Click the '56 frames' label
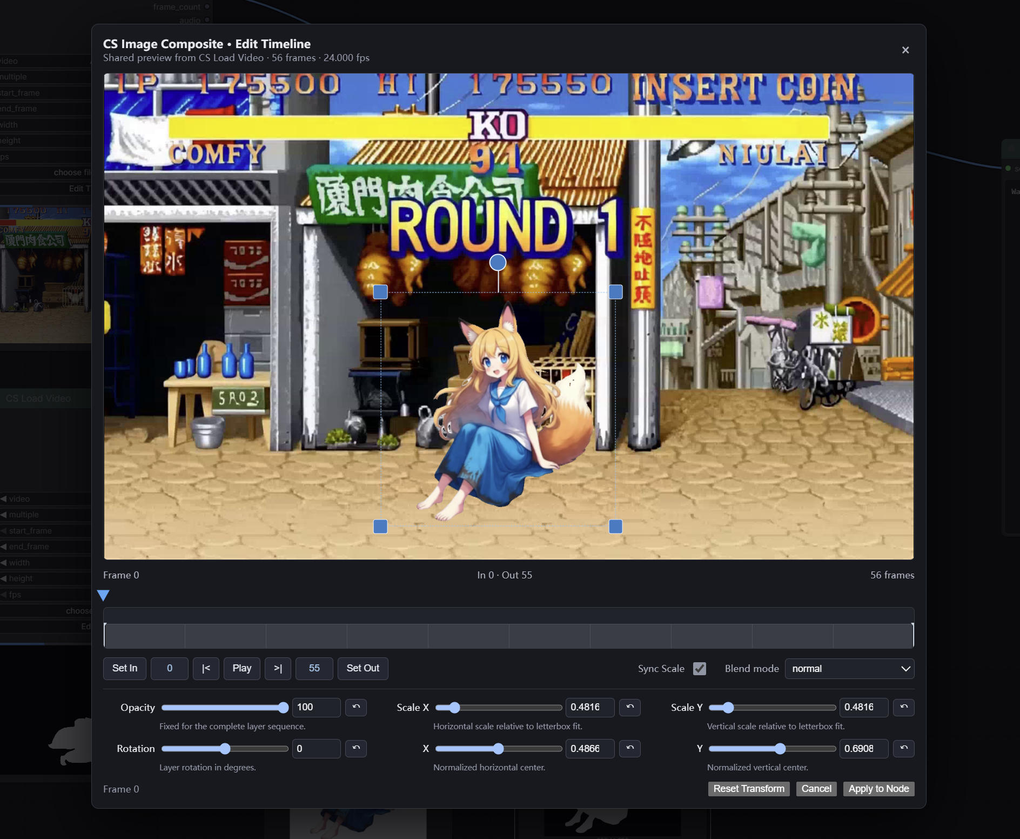Image resolution: width=1020 pixels, height=839 pixels. [892, 575]
